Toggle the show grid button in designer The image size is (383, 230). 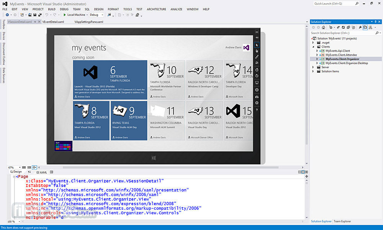(24, 168)
